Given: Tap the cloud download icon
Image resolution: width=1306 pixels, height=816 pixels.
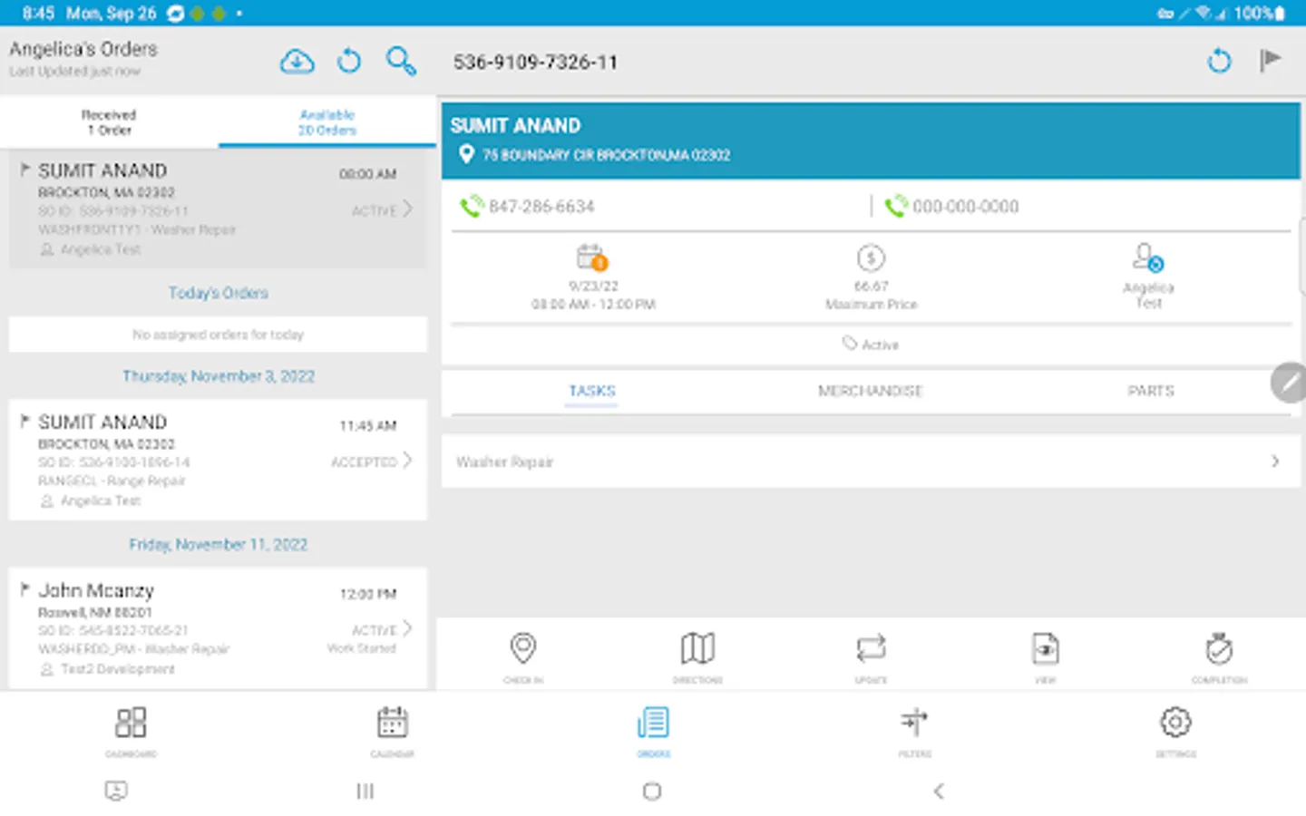Looking at the screenshot, I should click(x=297, y=62).
